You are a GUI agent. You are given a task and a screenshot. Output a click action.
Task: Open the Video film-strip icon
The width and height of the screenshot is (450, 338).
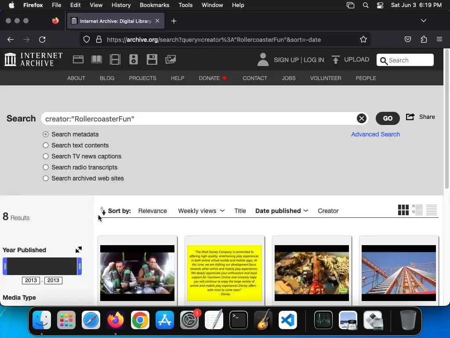pos(115,59)
